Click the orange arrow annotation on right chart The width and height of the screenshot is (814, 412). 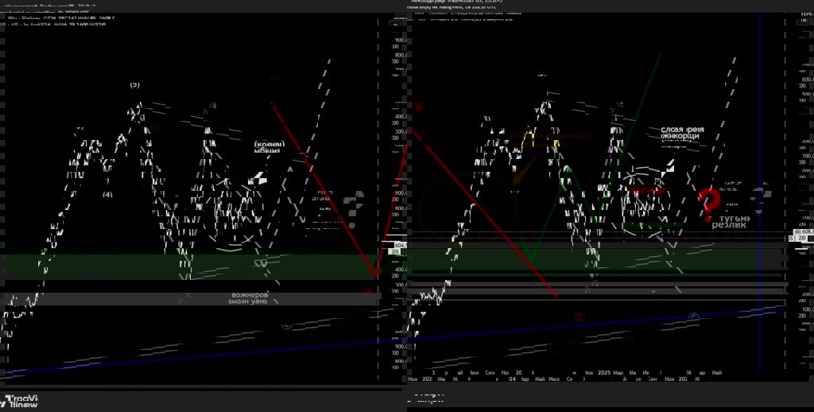pos(517,169)
